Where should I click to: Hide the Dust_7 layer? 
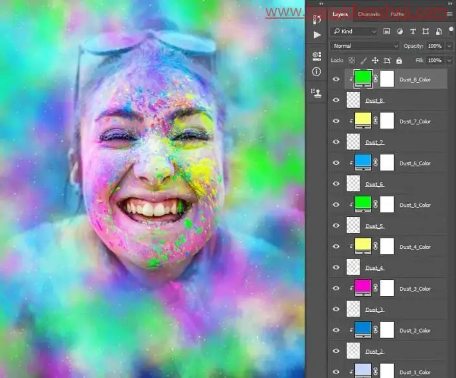click(336, 142)
